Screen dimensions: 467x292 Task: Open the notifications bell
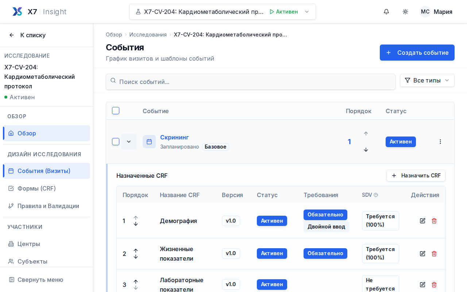[386, 12]
